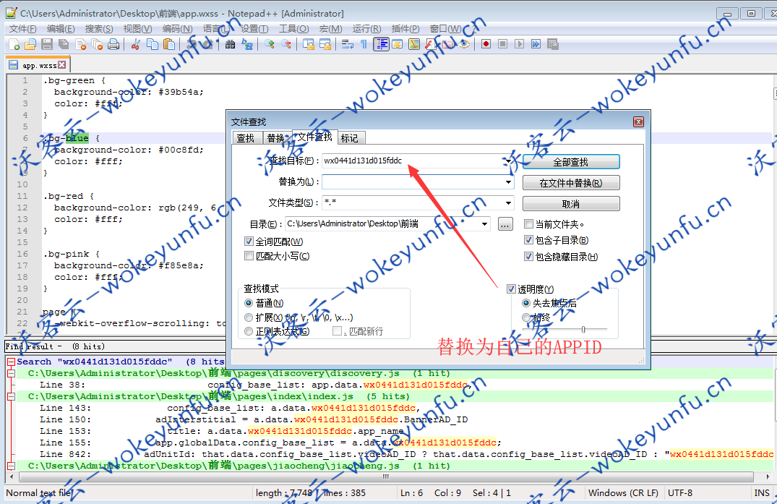Close app.wxss tab with red X
Viewport: 777px width, 504px height.
[61, 65]
